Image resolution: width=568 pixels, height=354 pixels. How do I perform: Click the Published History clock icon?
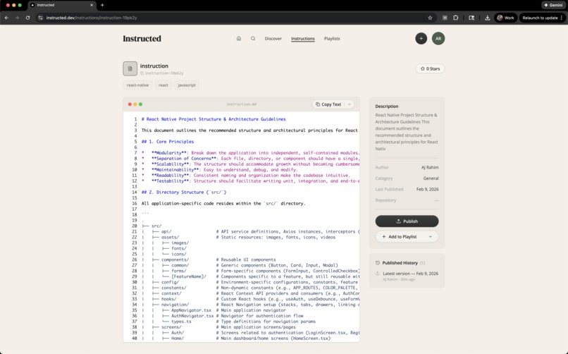coord(378,263)
